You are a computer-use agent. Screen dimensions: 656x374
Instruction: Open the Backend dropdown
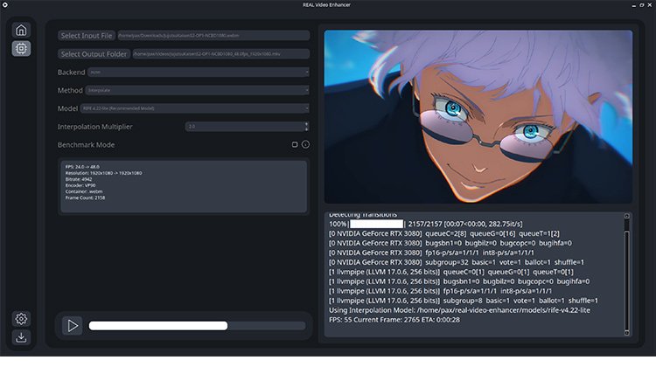pos(199,73)
